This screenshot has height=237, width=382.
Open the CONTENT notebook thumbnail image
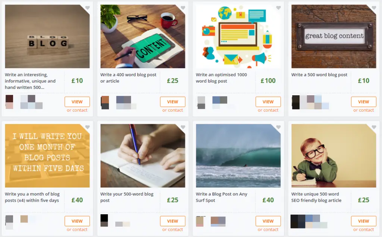tap(143, 36)
